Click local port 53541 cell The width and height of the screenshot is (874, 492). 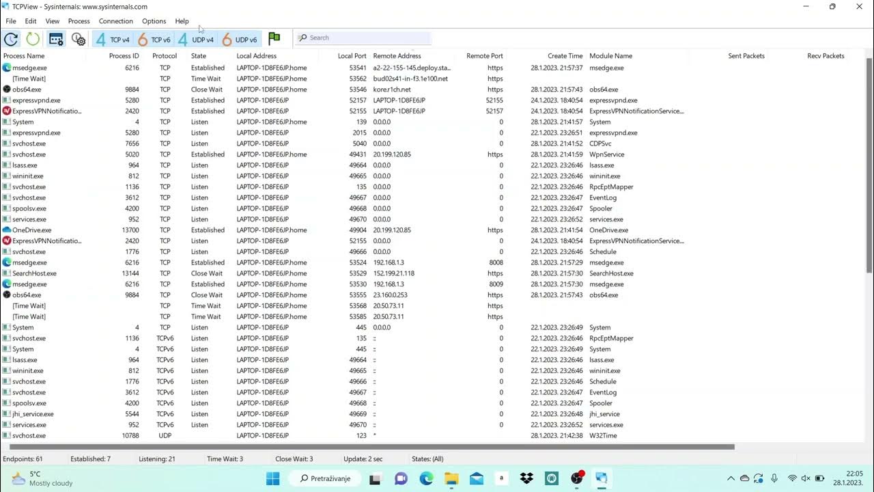coord(357,68)
